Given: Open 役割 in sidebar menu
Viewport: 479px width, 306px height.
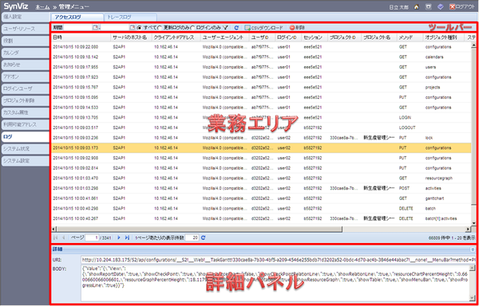Looking at the screenshot, I should [x=25, y=41].
